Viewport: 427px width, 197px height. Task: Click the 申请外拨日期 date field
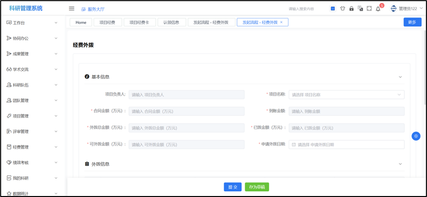[346, 145]
